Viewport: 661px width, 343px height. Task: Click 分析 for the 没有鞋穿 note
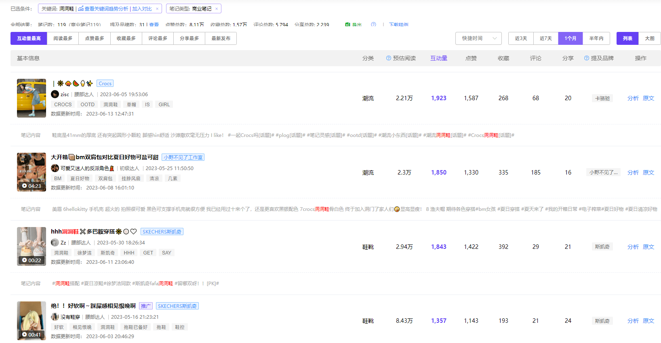[633, 321]
